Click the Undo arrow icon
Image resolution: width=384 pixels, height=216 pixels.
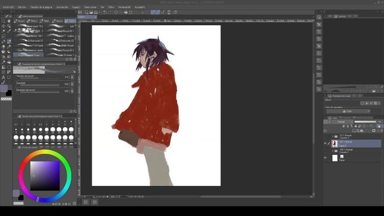[105, 12]
